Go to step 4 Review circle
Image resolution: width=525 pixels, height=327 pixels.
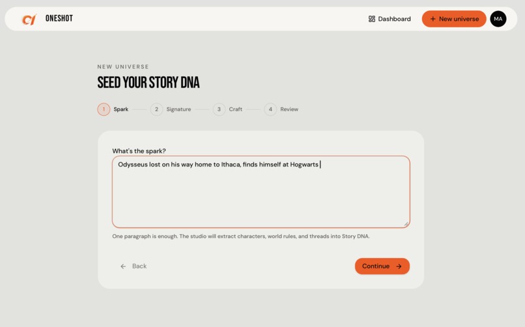pos(270,109)
